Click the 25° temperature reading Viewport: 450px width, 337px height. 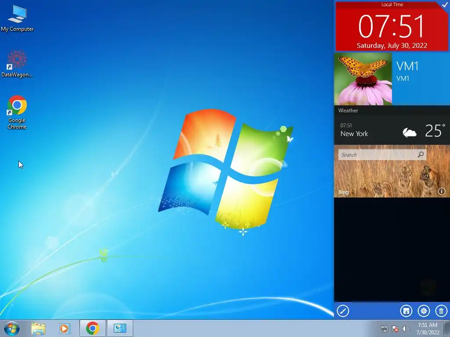click(x=435, y=131)
